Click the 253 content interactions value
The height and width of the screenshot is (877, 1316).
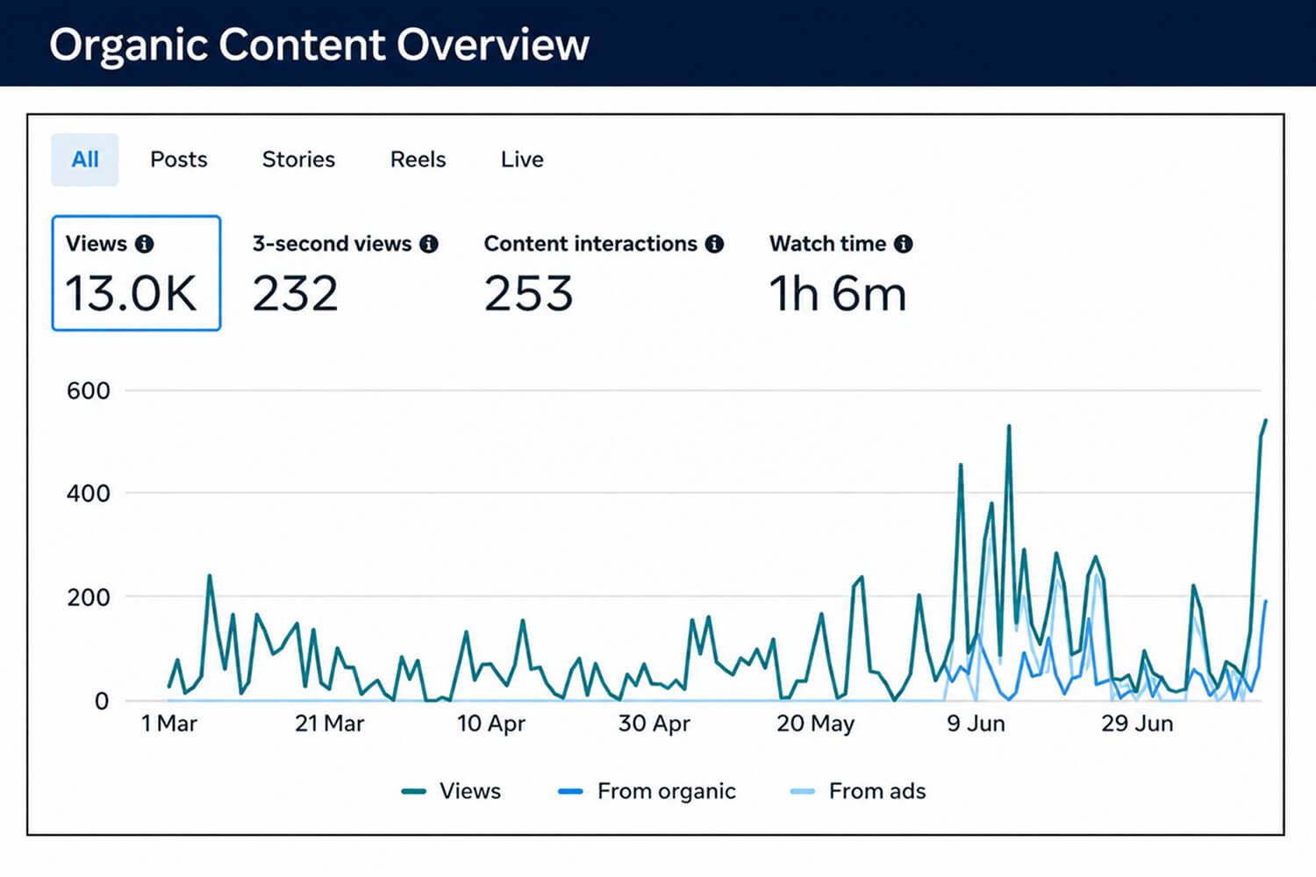528,294
